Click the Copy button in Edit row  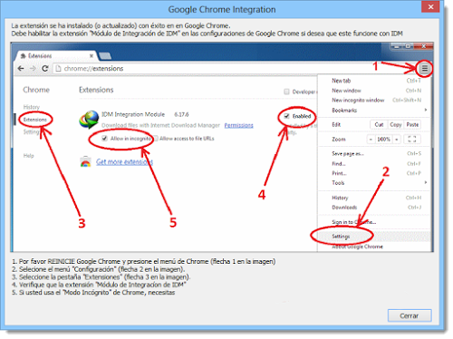(x=395, y=124)
